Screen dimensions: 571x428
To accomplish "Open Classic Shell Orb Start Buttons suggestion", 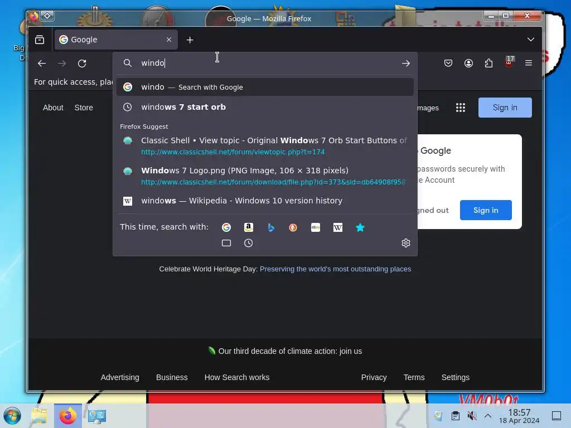I will pos(265,146).
